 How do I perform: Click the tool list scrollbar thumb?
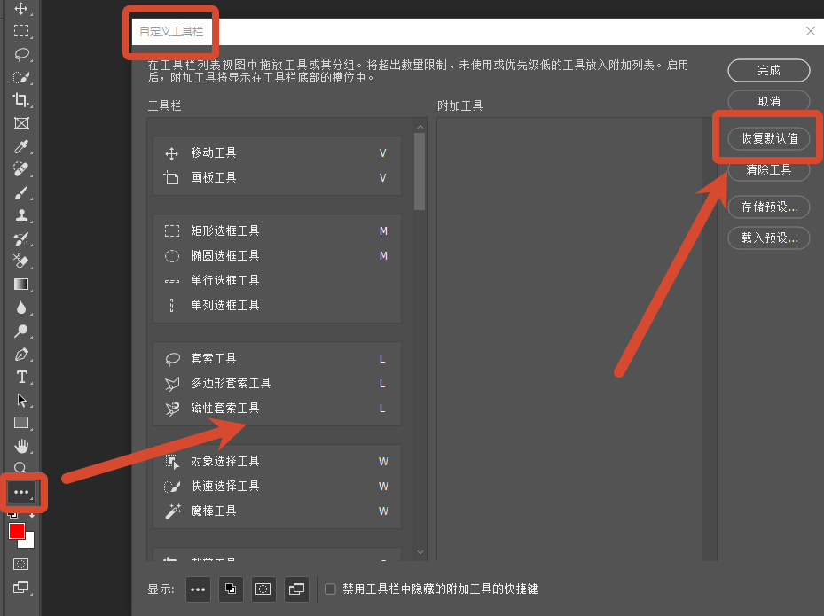(420, 171)
